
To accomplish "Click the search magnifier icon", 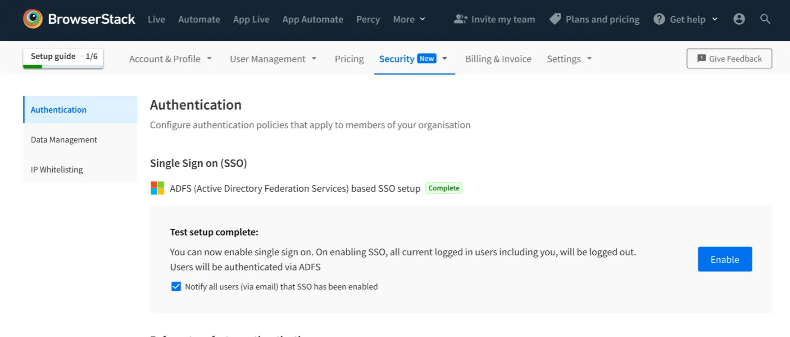I will pyautogui.click(x=765, y=19).
